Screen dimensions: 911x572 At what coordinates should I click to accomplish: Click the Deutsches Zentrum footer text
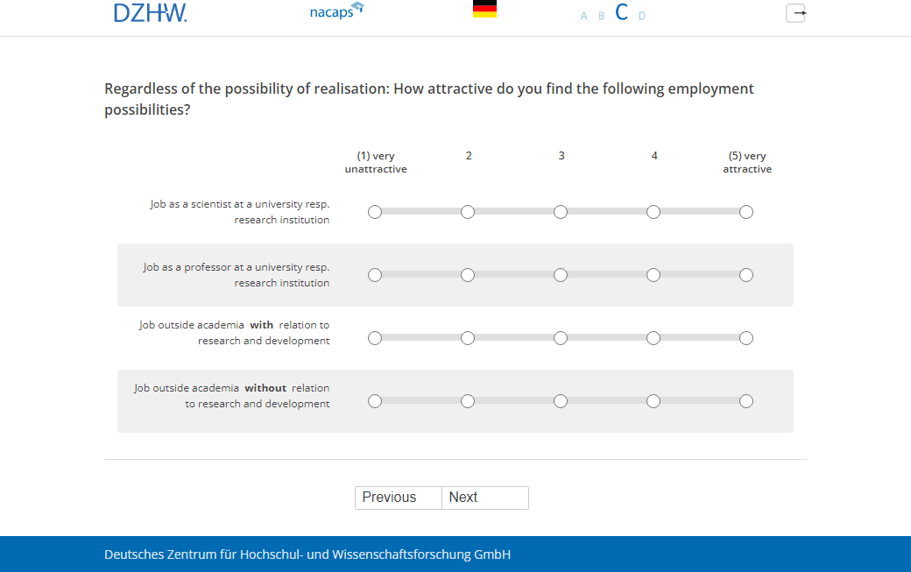[x=307, y=554]
